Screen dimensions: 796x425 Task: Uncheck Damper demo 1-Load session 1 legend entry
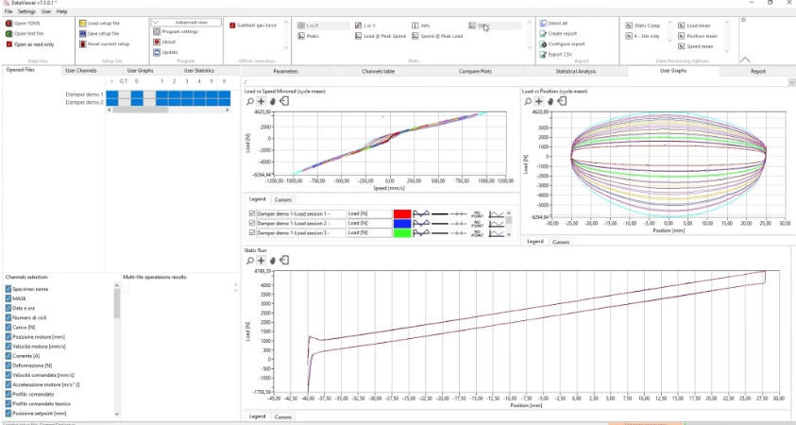point(252,213)
